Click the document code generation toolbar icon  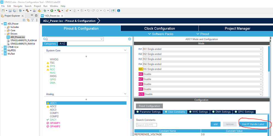[x=34, y=11]
